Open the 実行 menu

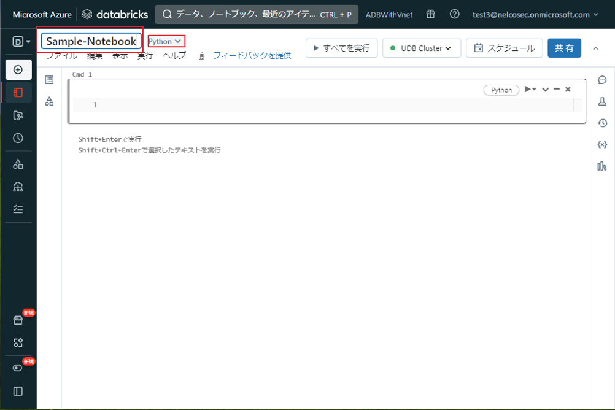point(145,56)
